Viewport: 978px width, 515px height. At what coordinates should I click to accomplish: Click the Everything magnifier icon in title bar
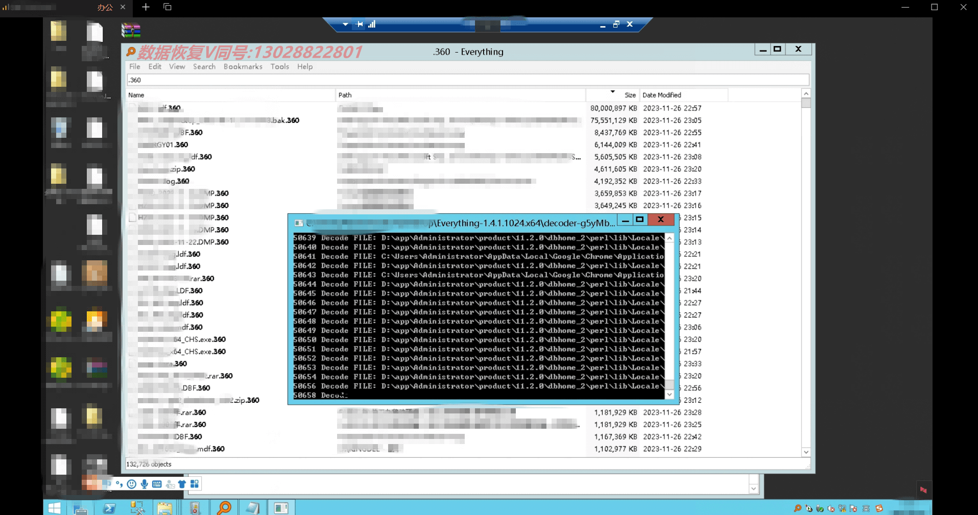131,52
